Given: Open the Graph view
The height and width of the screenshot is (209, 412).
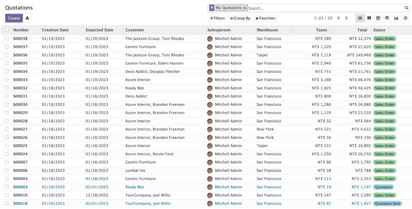Looking at the screenshot, I should [x=396, y=18].
